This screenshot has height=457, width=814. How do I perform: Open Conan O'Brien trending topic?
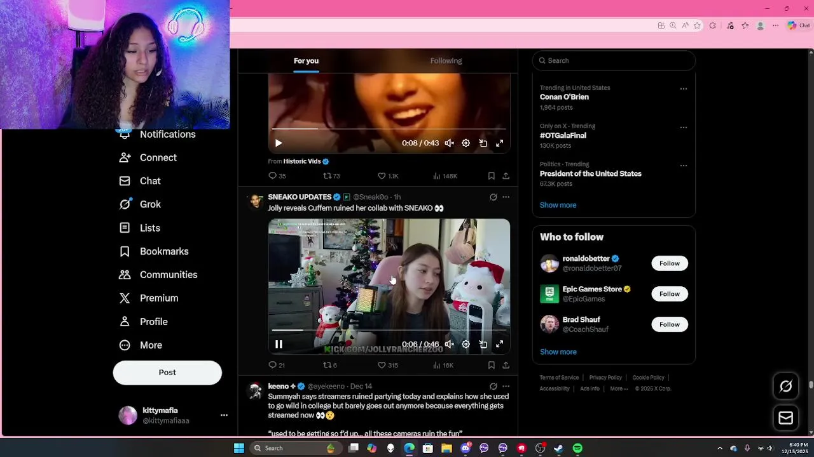coord(564,97)
